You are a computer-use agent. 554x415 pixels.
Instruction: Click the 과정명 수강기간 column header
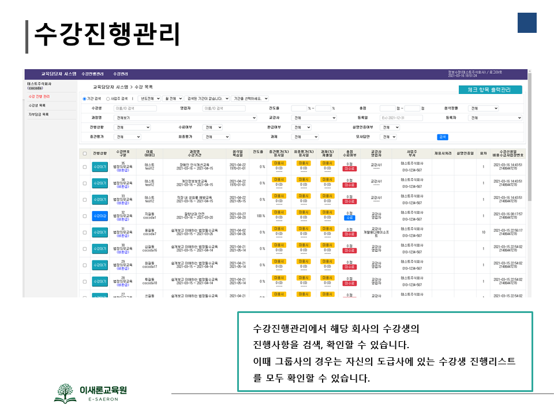[x=194, y=153]
